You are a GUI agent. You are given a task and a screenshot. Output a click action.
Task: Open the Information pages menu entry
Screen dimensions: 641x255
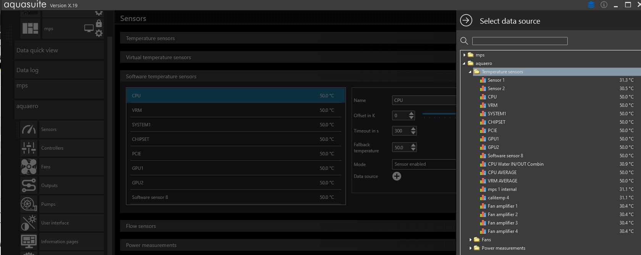[x=71, y=242]
